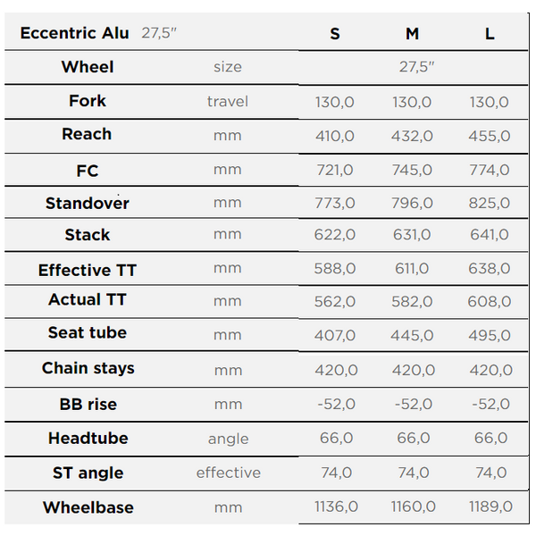
Task: Click the Standover row label
Action: 88,203
